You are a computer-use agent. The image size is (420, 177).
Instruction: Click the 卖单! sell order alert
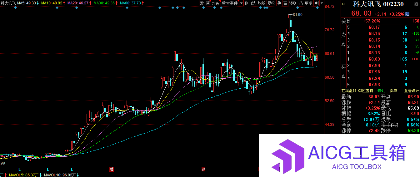point(394,91)
